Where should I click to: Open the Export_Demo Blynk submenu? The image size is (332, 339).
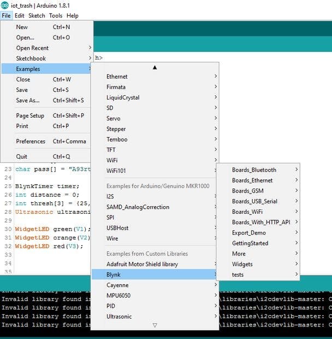point(258,232)
